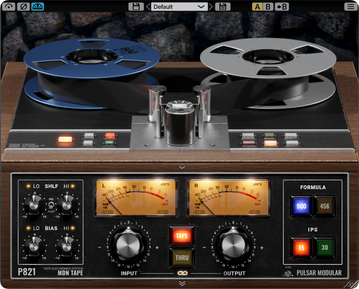Set tape speed to 30 IPS
The height and width of the screenshot is (289, 359).
pos(324,247)
